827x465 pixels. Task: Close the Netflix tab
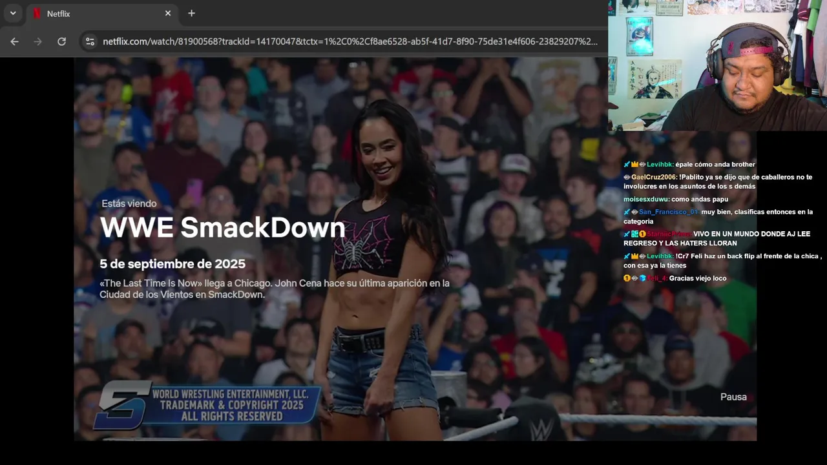[168, 13]
